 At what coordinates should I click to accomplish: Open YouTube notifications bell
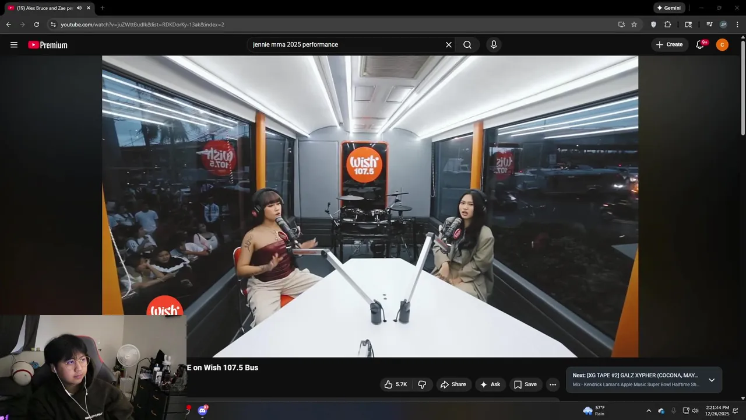(701, 45)
